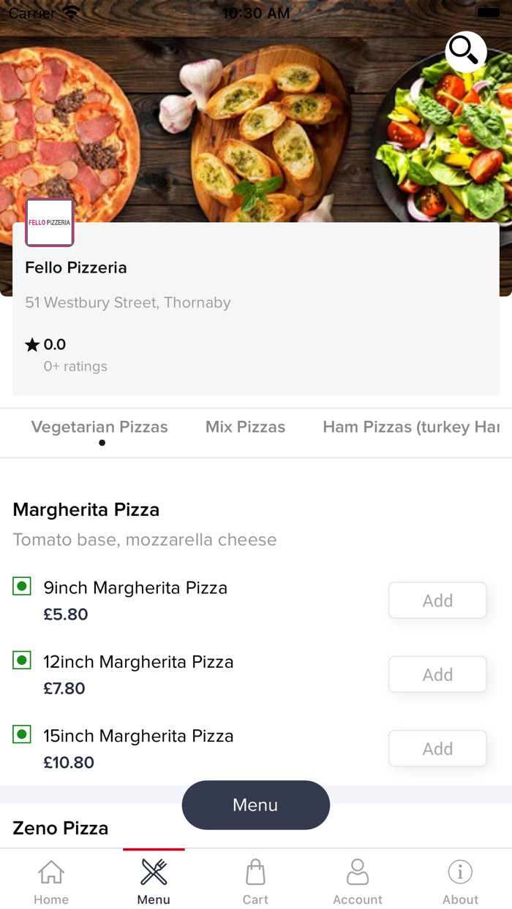Screen dimensions: 512x909
Task: Tap the crossed cutlery Menu icon
Action: pos(153,872)
